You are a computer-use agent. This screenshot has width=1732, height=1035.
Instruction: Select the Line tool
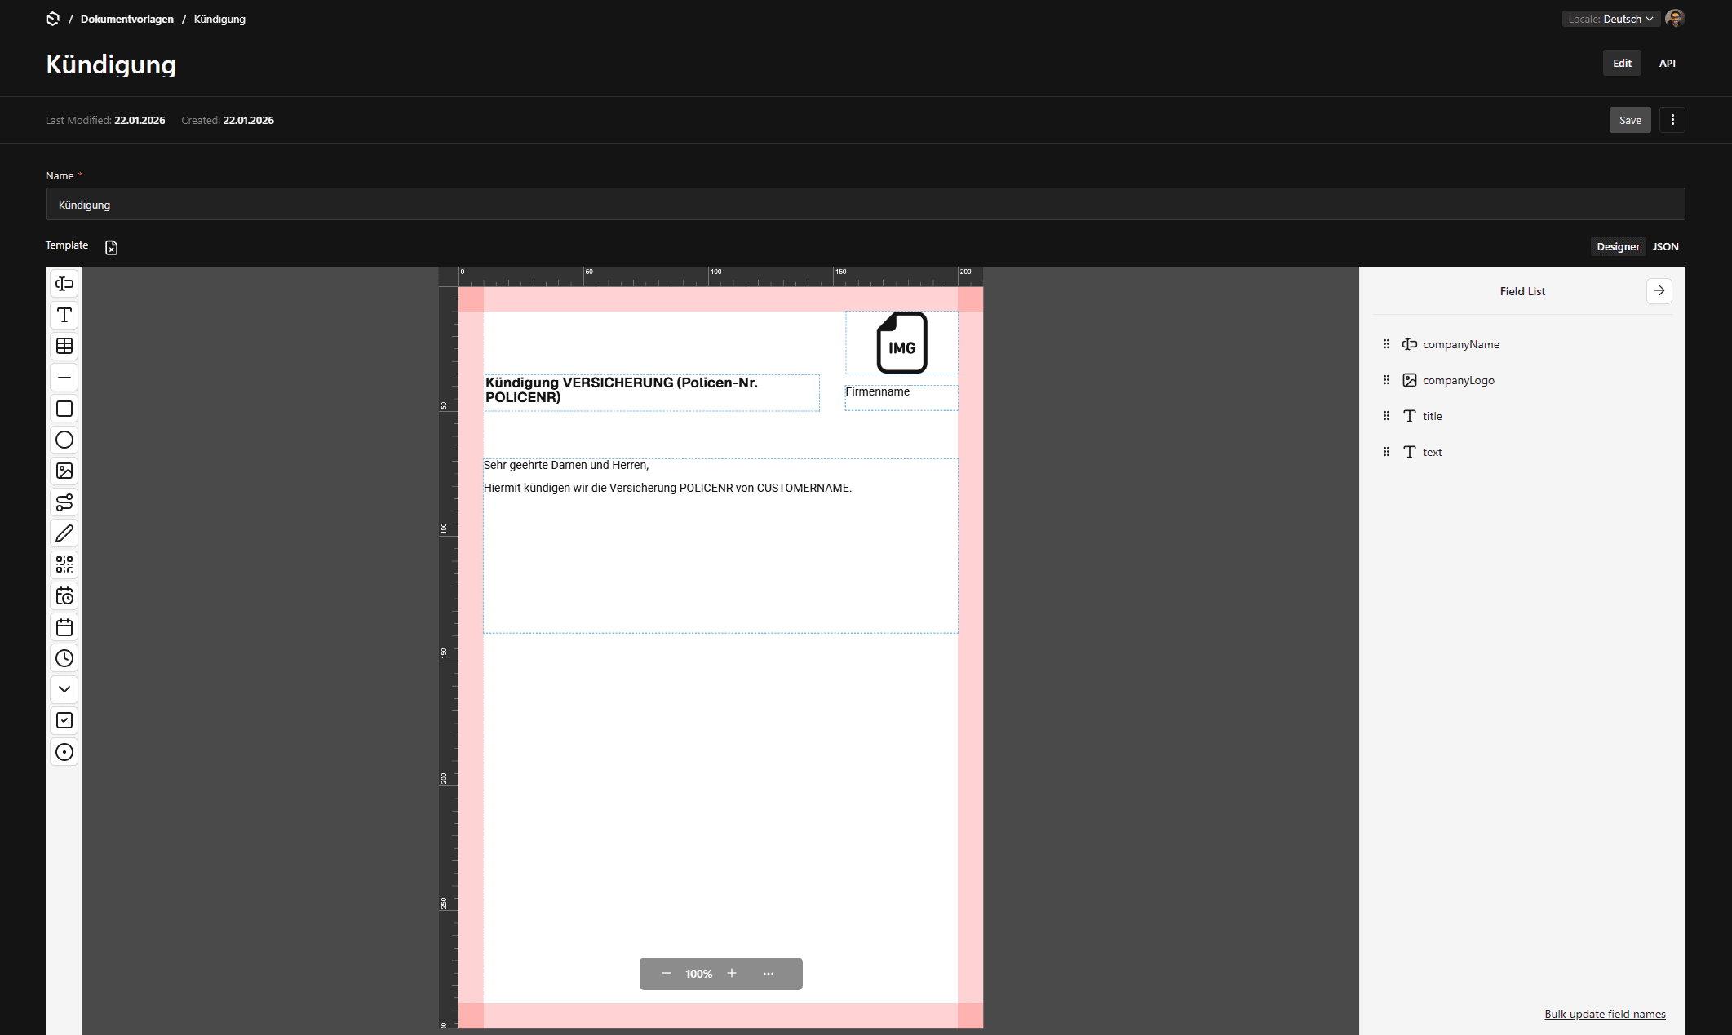[64, 377]
